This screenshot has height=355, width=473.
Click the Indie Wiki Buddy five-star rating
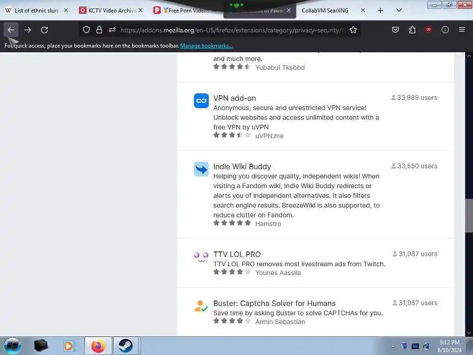tap(232, 223)
